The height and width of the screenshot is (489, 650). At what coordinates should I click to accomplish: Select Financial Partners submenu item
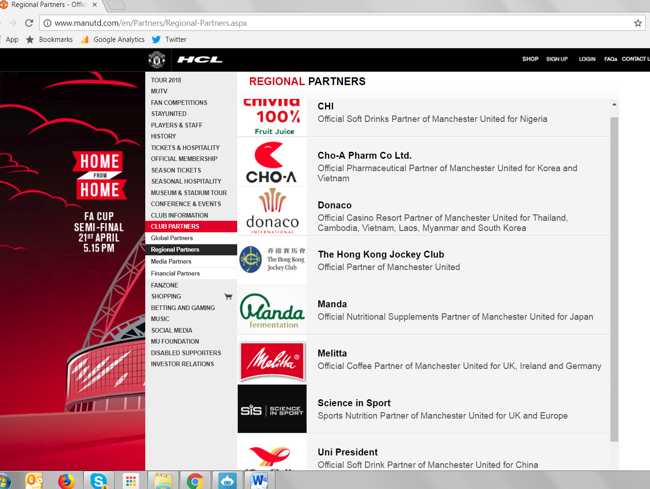point(191,273)
